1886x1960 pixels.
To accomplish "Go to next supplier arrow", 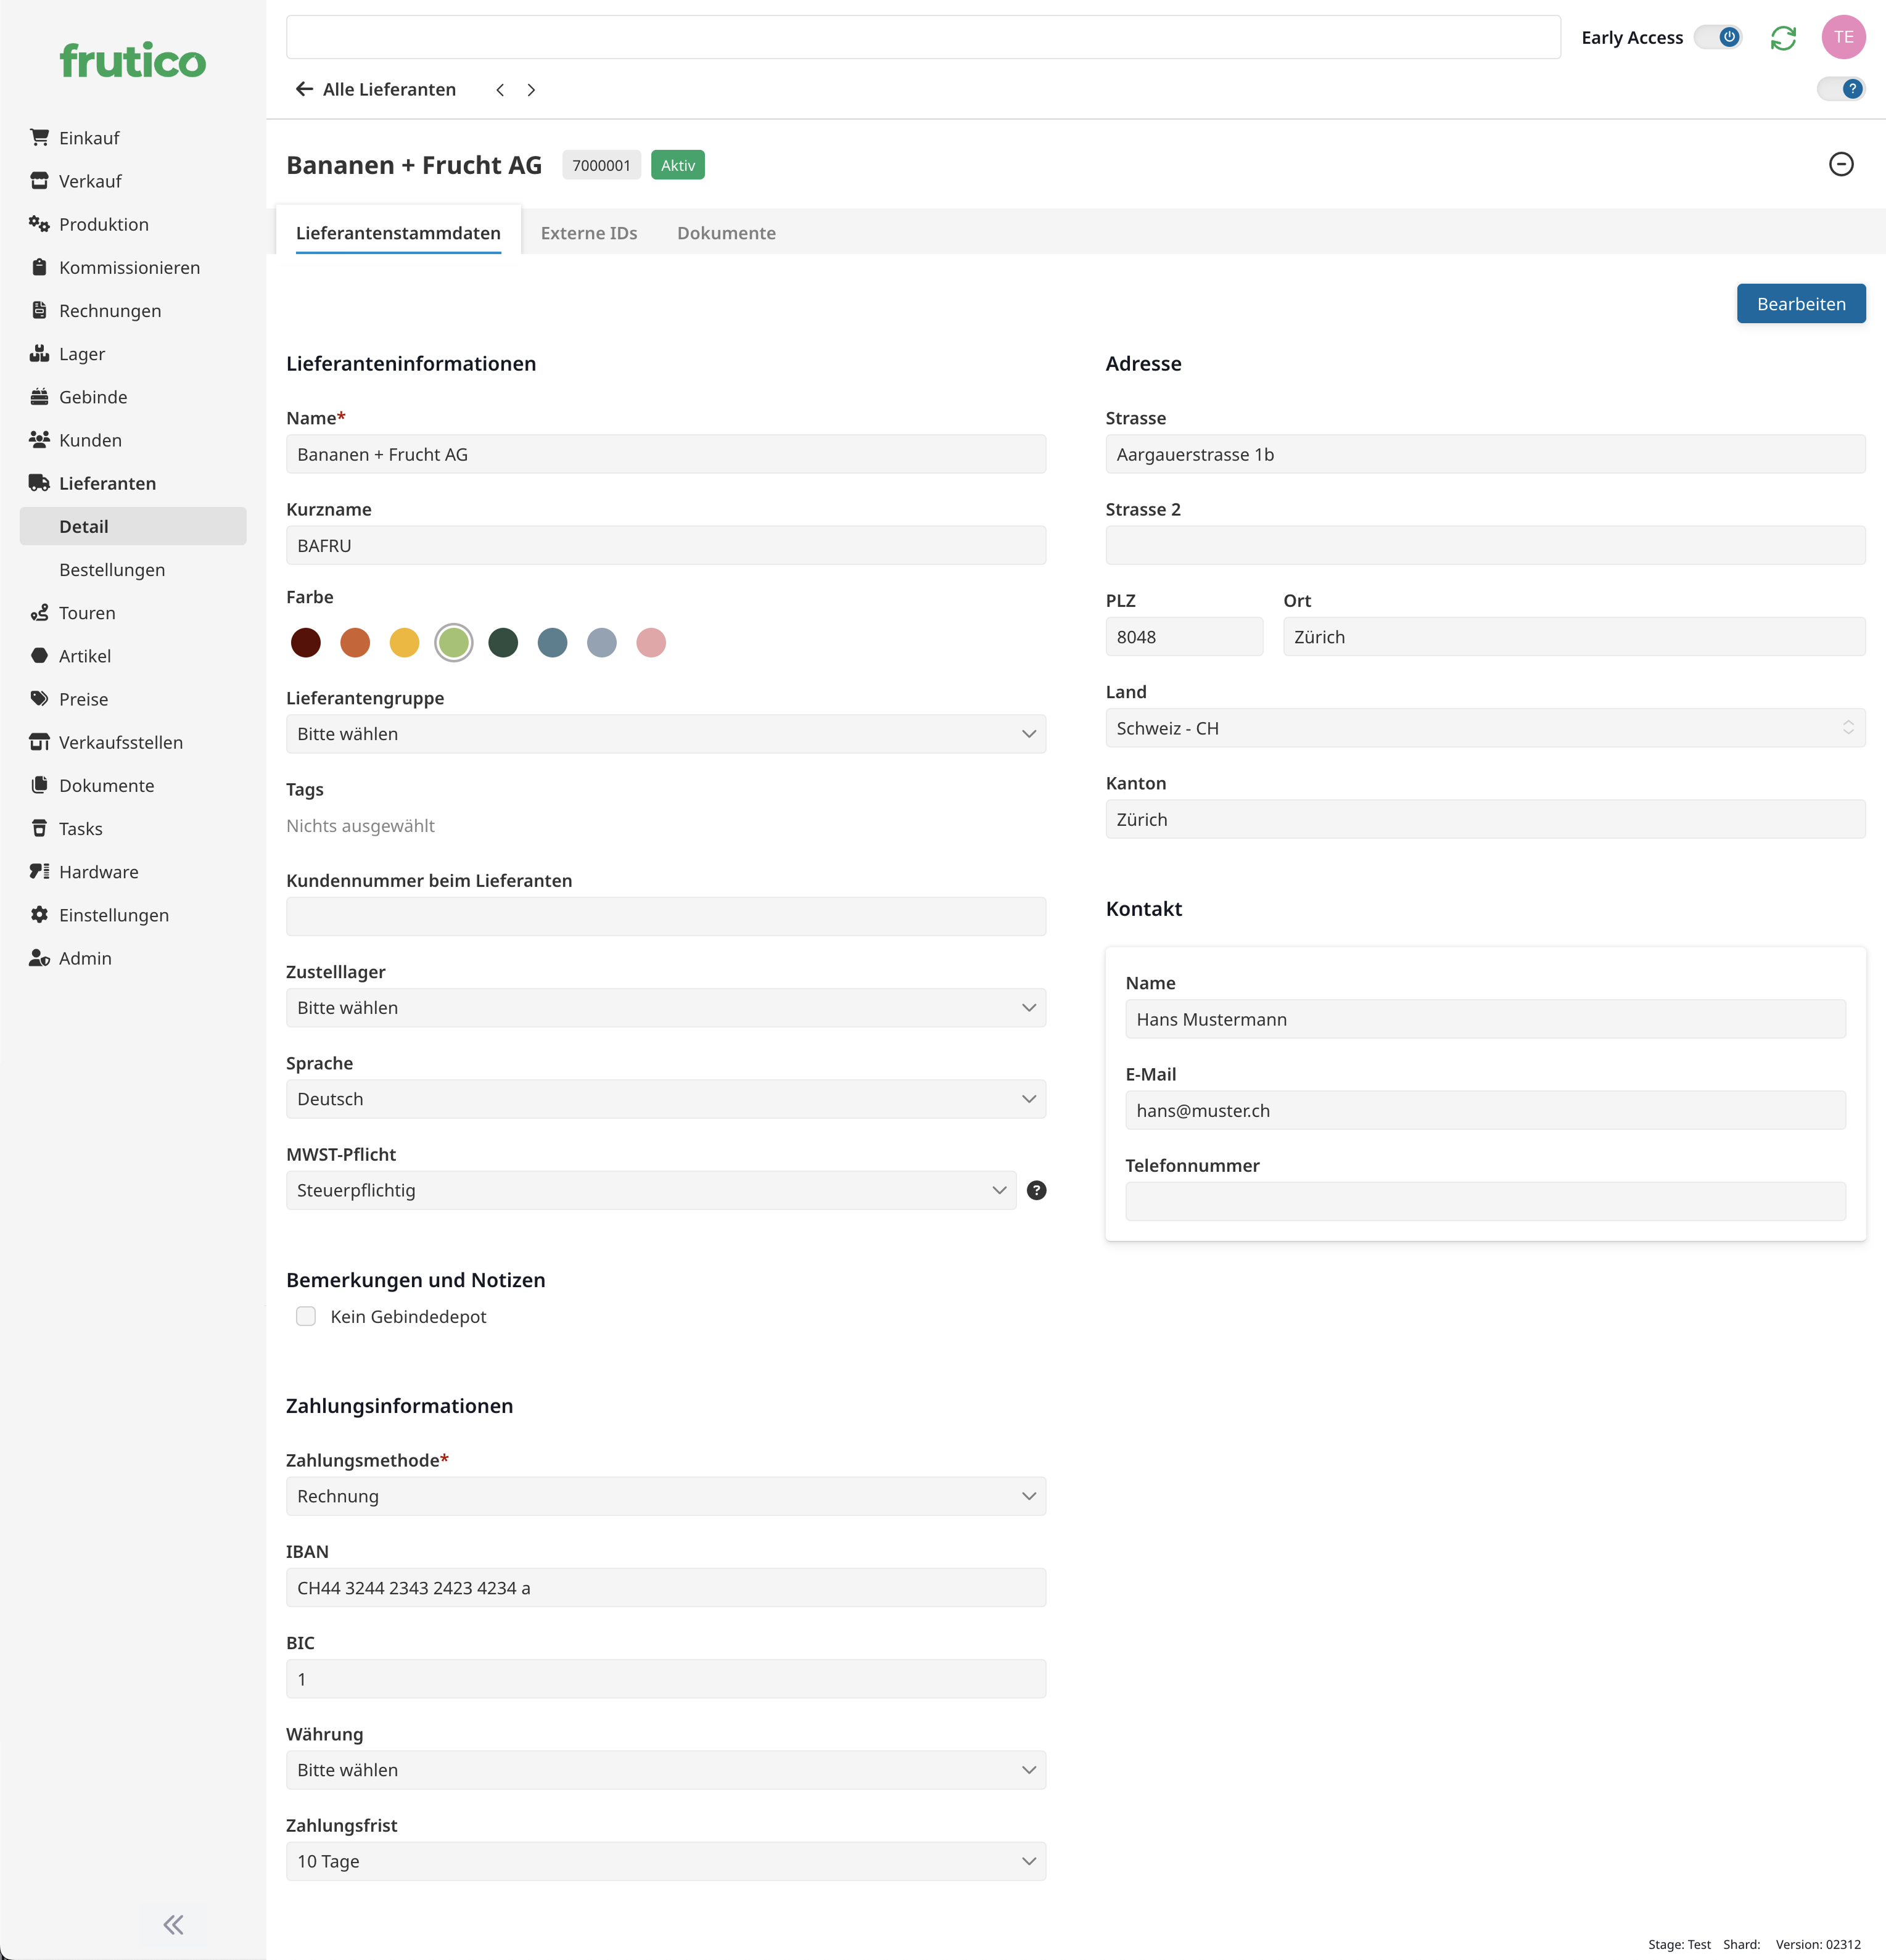I will [531, 90].
